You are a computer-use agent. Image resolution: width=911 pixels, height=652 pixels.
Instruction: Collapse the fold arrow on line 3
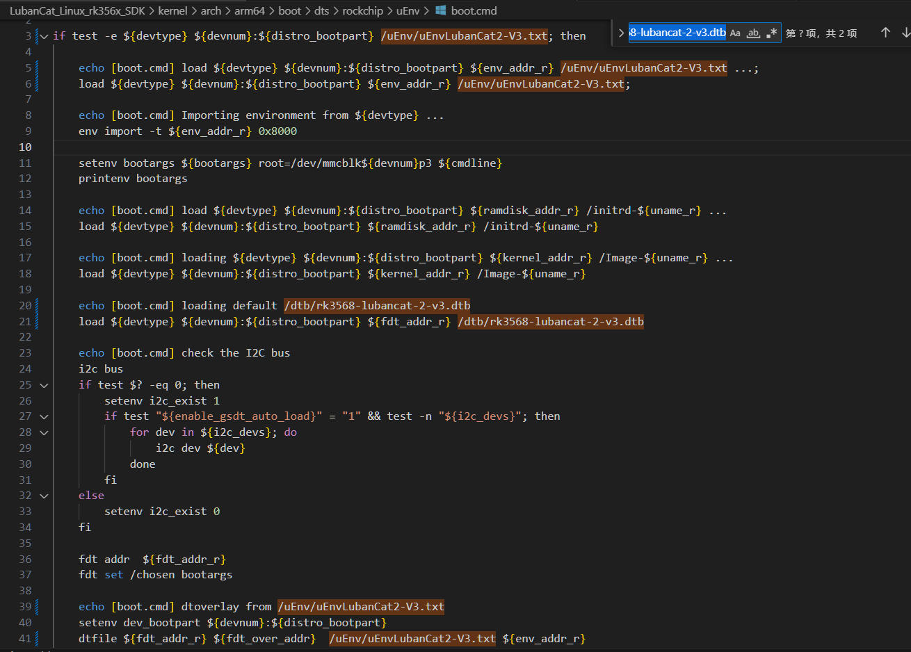pos(45,36)
